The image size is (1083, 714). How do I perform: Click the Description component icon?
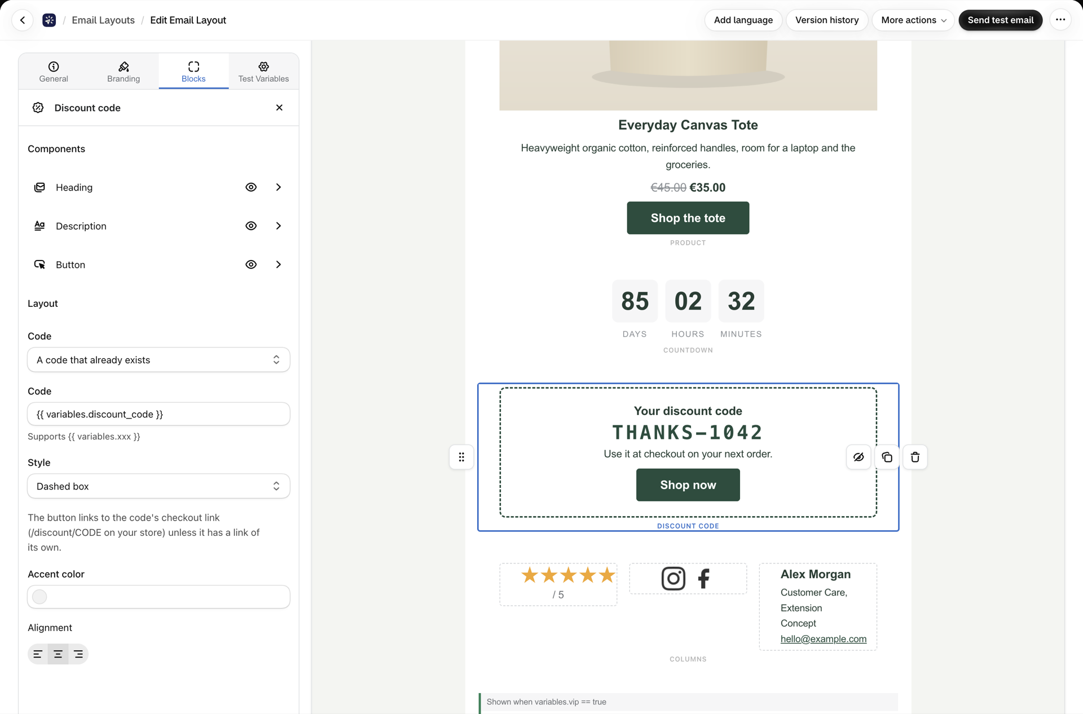[39, 226]
